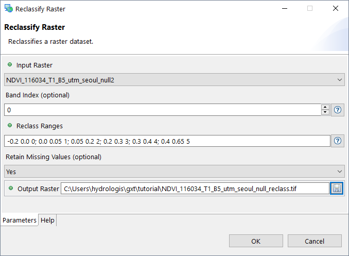Image resolution: width=349 pixels, height=256 pixels.
Task: Increase Band Index with the up arrow
Action: click(x=325, y=107)
